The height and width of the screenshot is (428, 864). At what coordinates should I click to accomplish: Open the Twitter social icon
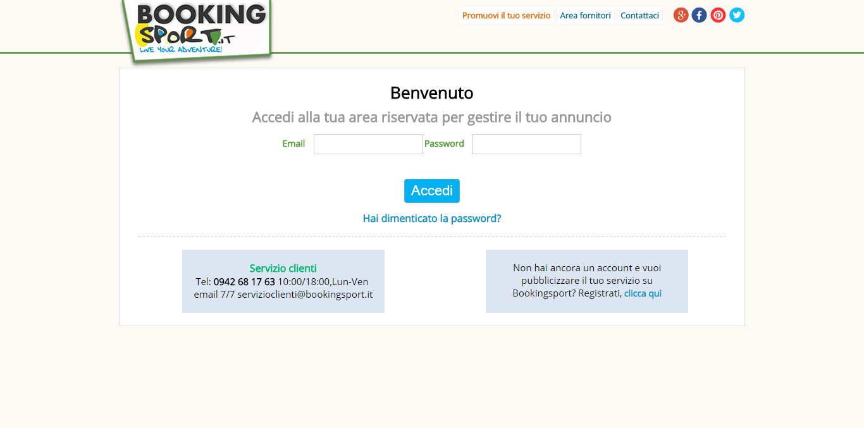tap(737, 15)
